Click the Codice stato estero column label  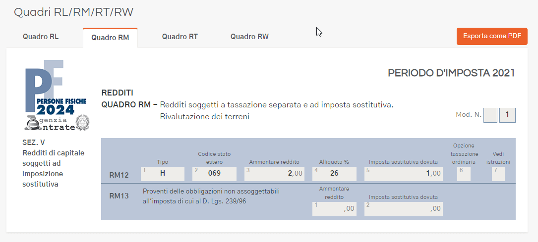tap(214, 158)
